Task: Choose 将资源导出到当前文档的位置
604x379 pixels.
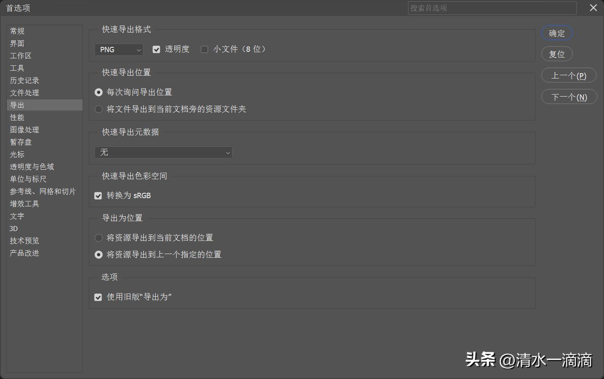Action: [99, 238]
